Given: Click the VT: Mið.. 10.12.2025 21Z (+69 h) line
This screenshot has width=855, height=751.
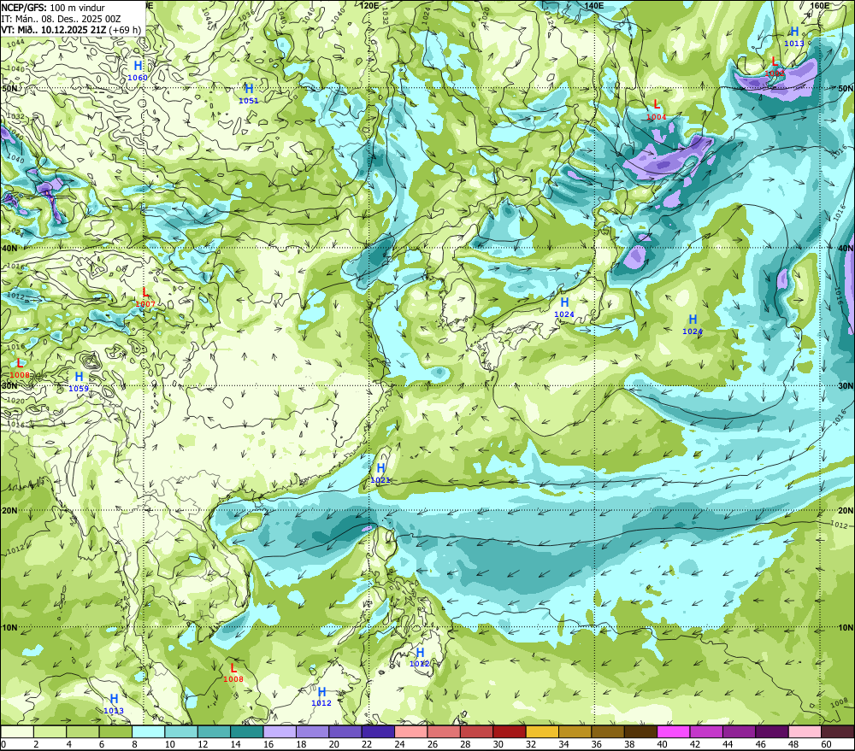Looking at the screenshot, I should click(x=71, y=30).
